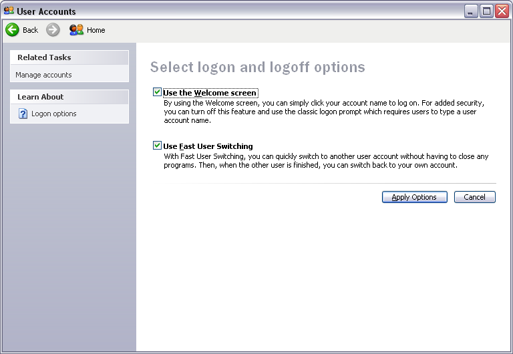Minimize the User Accounts window
This screenshot has width=513, height=354.
[x=471, y=11]
